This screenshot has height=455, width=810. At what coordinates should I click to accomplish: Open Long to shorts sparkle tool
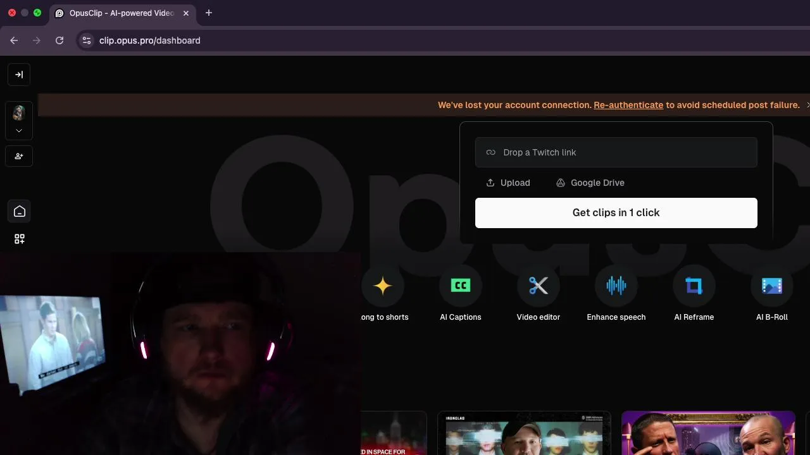tap(382, 286)
